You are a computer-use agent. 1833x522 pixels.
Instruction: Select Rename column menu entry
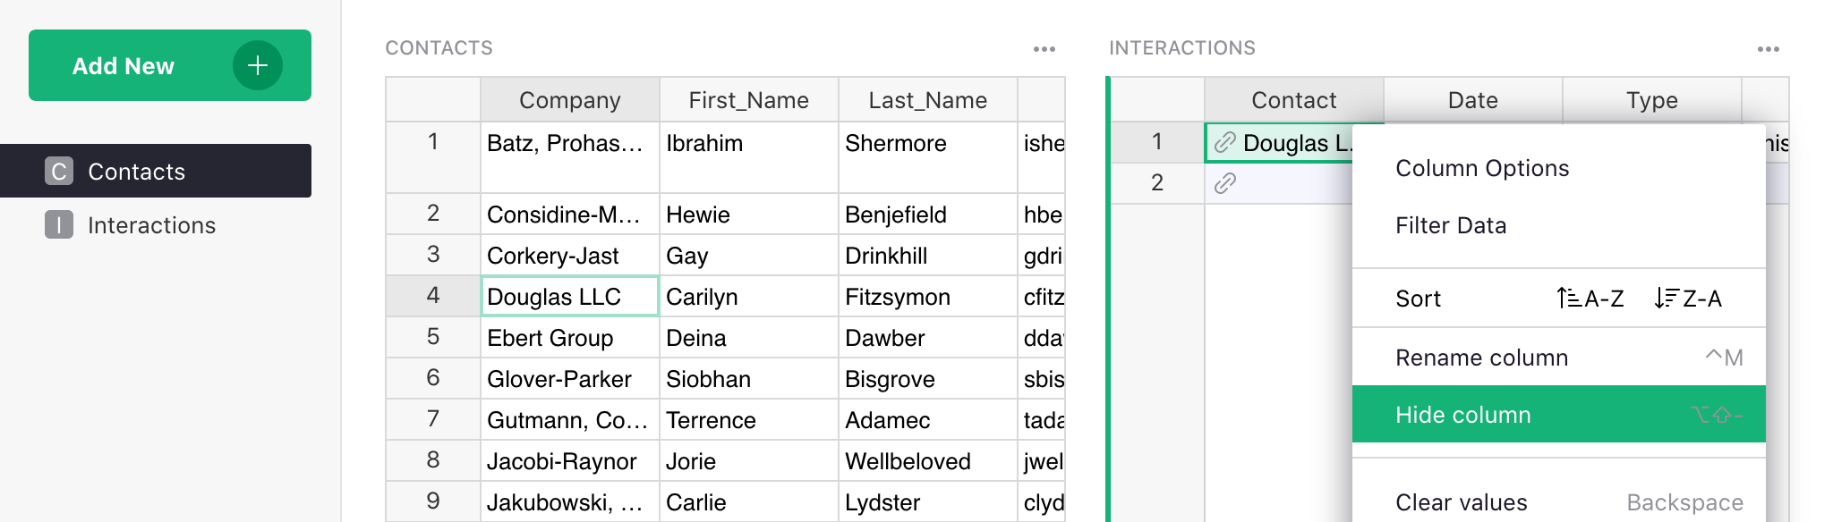coord(1481,358)
